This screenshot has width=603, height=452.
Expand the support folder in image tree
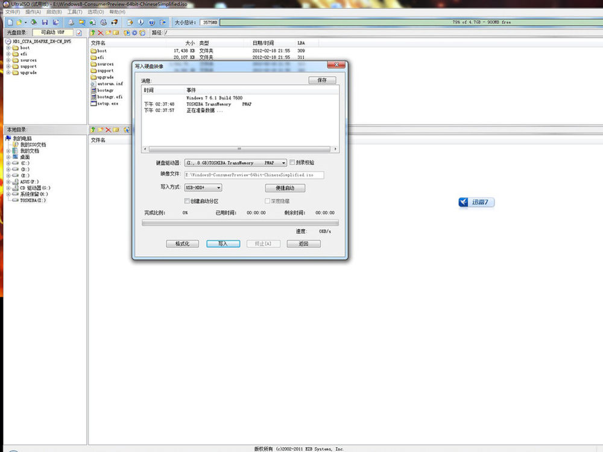coord(8,66)
